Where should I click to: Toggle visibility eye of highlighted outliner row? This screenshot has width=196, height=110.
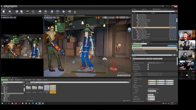[x=133, y=28]
